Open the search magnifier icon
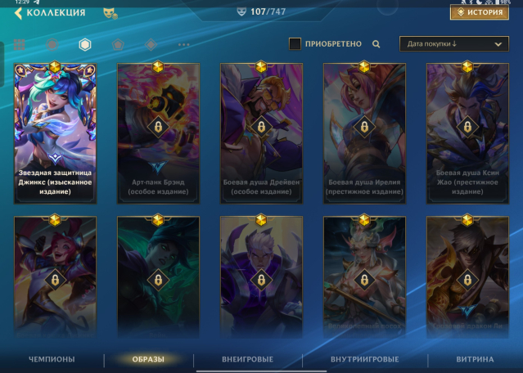Image resolution: width=523 pixels, height=373 pixels. [376, 44]
